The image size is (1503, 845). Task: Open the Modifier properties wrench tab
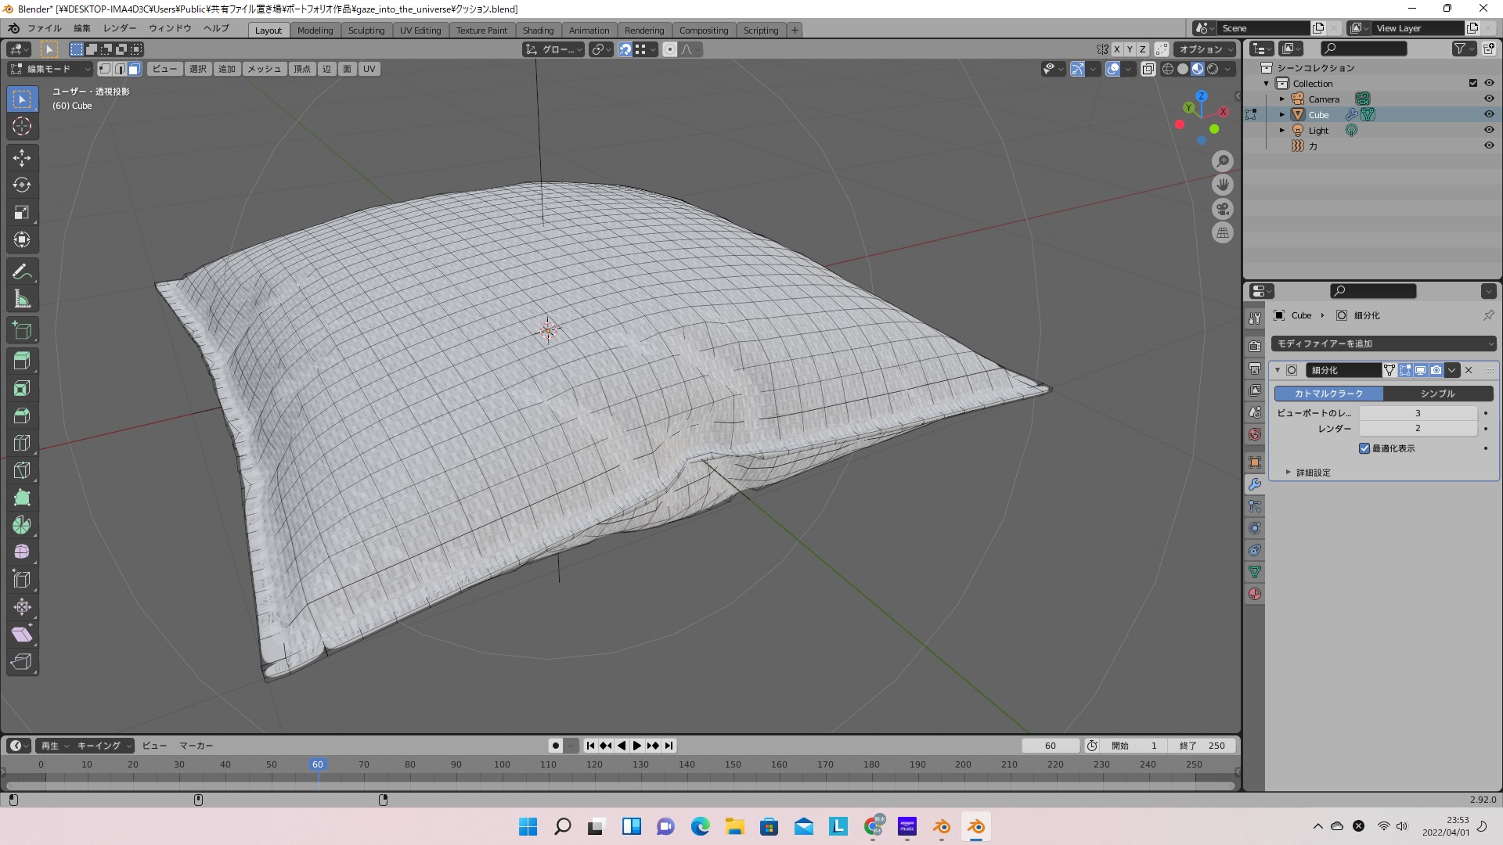pos(1255,484)
